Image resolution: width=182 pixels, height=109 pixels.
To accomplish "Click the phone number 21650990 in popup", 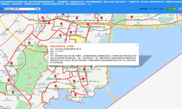I will (59, 51).
